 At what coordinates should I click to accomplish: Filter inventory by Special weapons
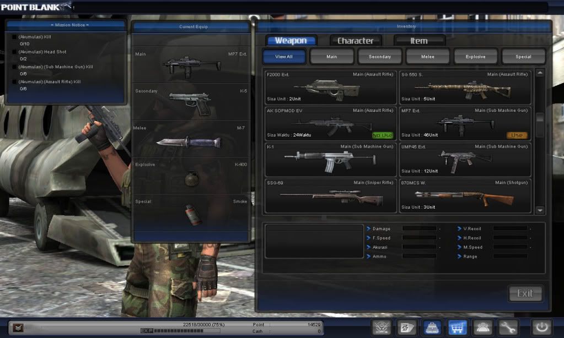click(523, 56)
